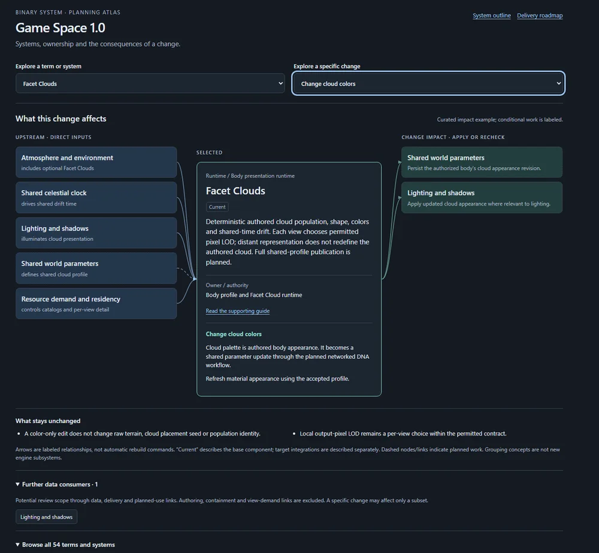The width and height of the screenshot is (599, 553).
Task: Open the Delivery roadmap link
Action: coord(540,16)
